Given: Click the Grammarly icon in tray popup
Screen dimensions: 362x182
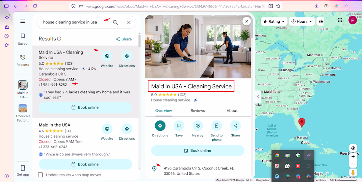Looking at the screenshot, I should pos(287,166).
